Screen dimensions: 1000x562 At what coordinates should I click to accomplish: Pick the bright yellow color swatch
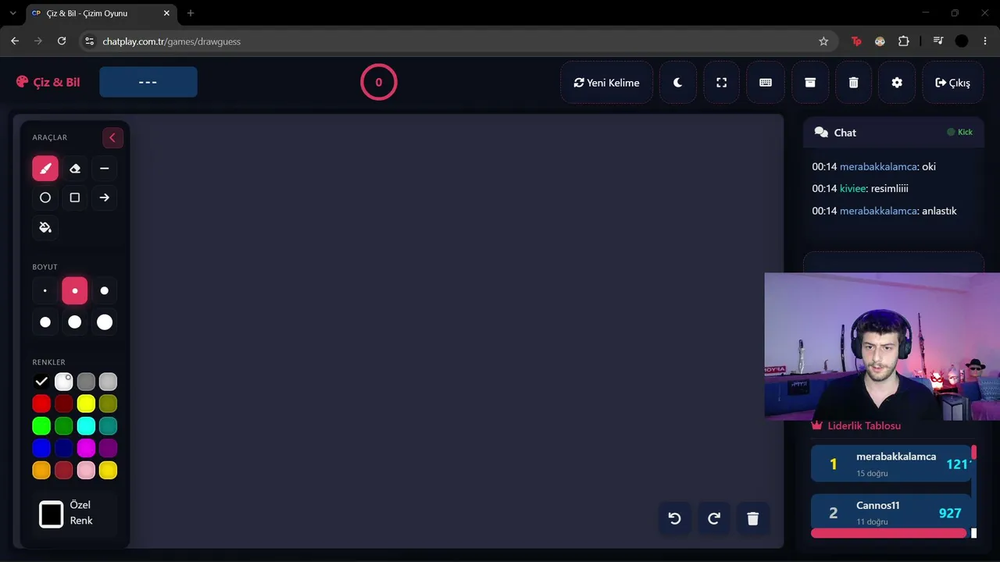point(86,404)
